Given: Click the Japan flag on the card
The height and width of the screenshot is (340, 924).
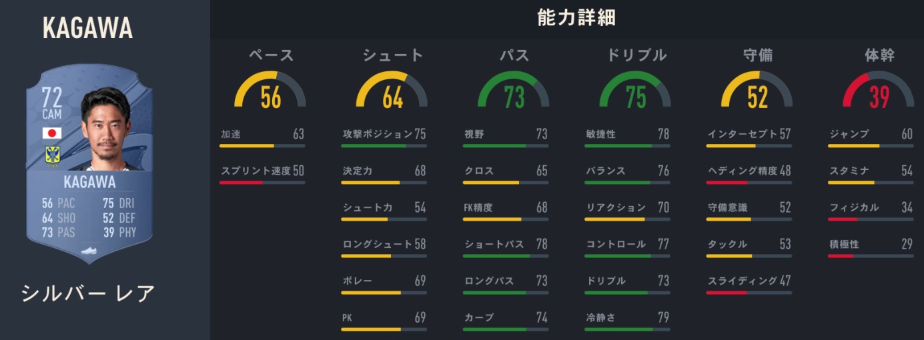Looking at the screenshot, I should click(x=52, y=133).
